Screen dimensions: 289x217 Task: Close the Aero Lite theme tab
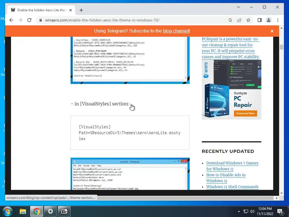point(70,10)
